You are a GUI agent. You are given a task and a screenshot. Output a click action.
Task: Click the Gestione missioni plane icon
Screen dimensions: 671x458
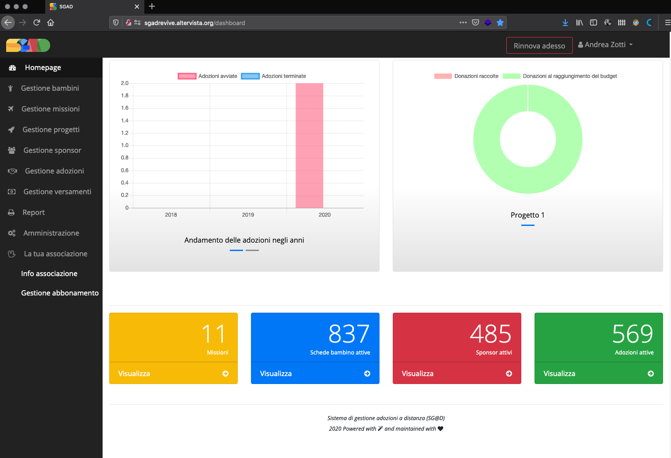coord(11,109)
